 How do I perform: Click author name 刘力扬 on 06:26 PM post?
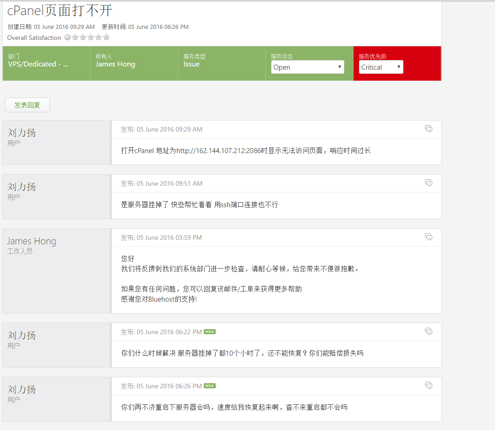tap(22, 389)
